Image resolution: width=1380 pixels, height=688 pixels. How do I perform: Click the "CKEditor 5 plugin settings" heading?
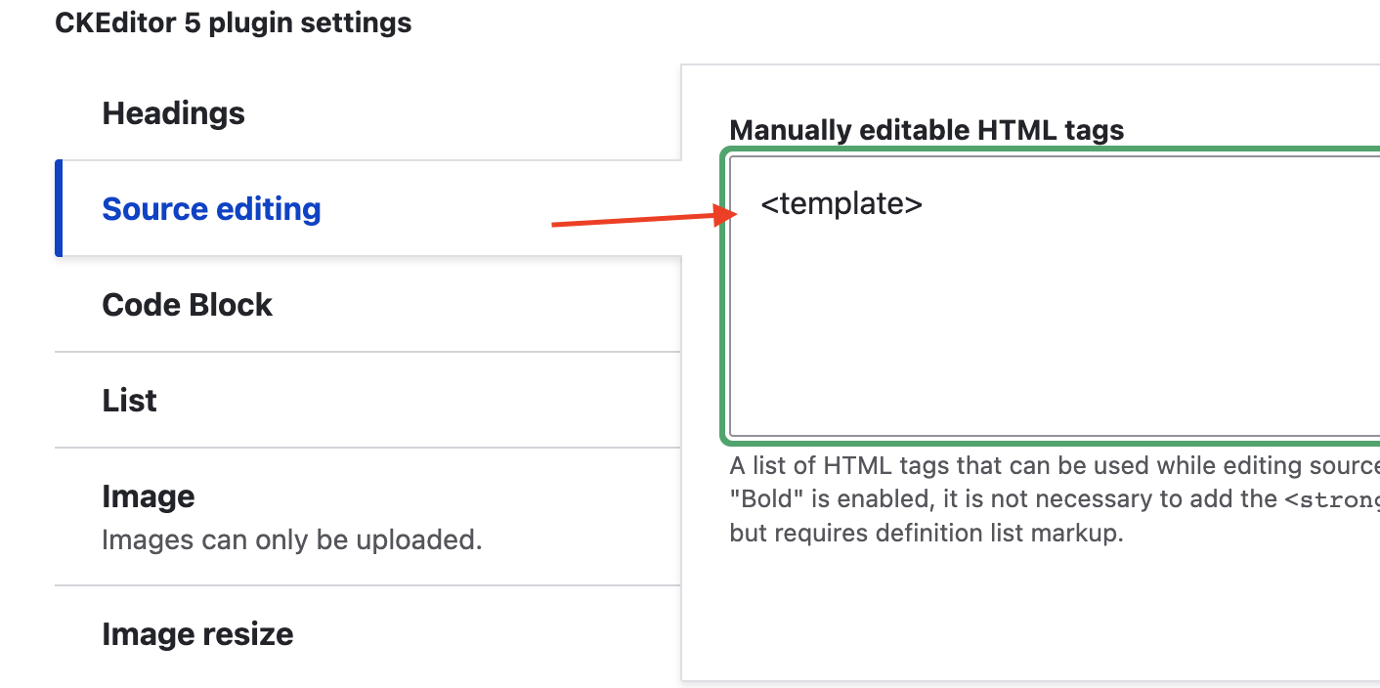(x=234, y=22)
